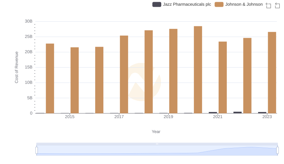Click the Jazz Pharmaceuticals 2021 bar
The width and height of the screenshot is (284, 164).
pyautogui.click(x=213, y=113)
